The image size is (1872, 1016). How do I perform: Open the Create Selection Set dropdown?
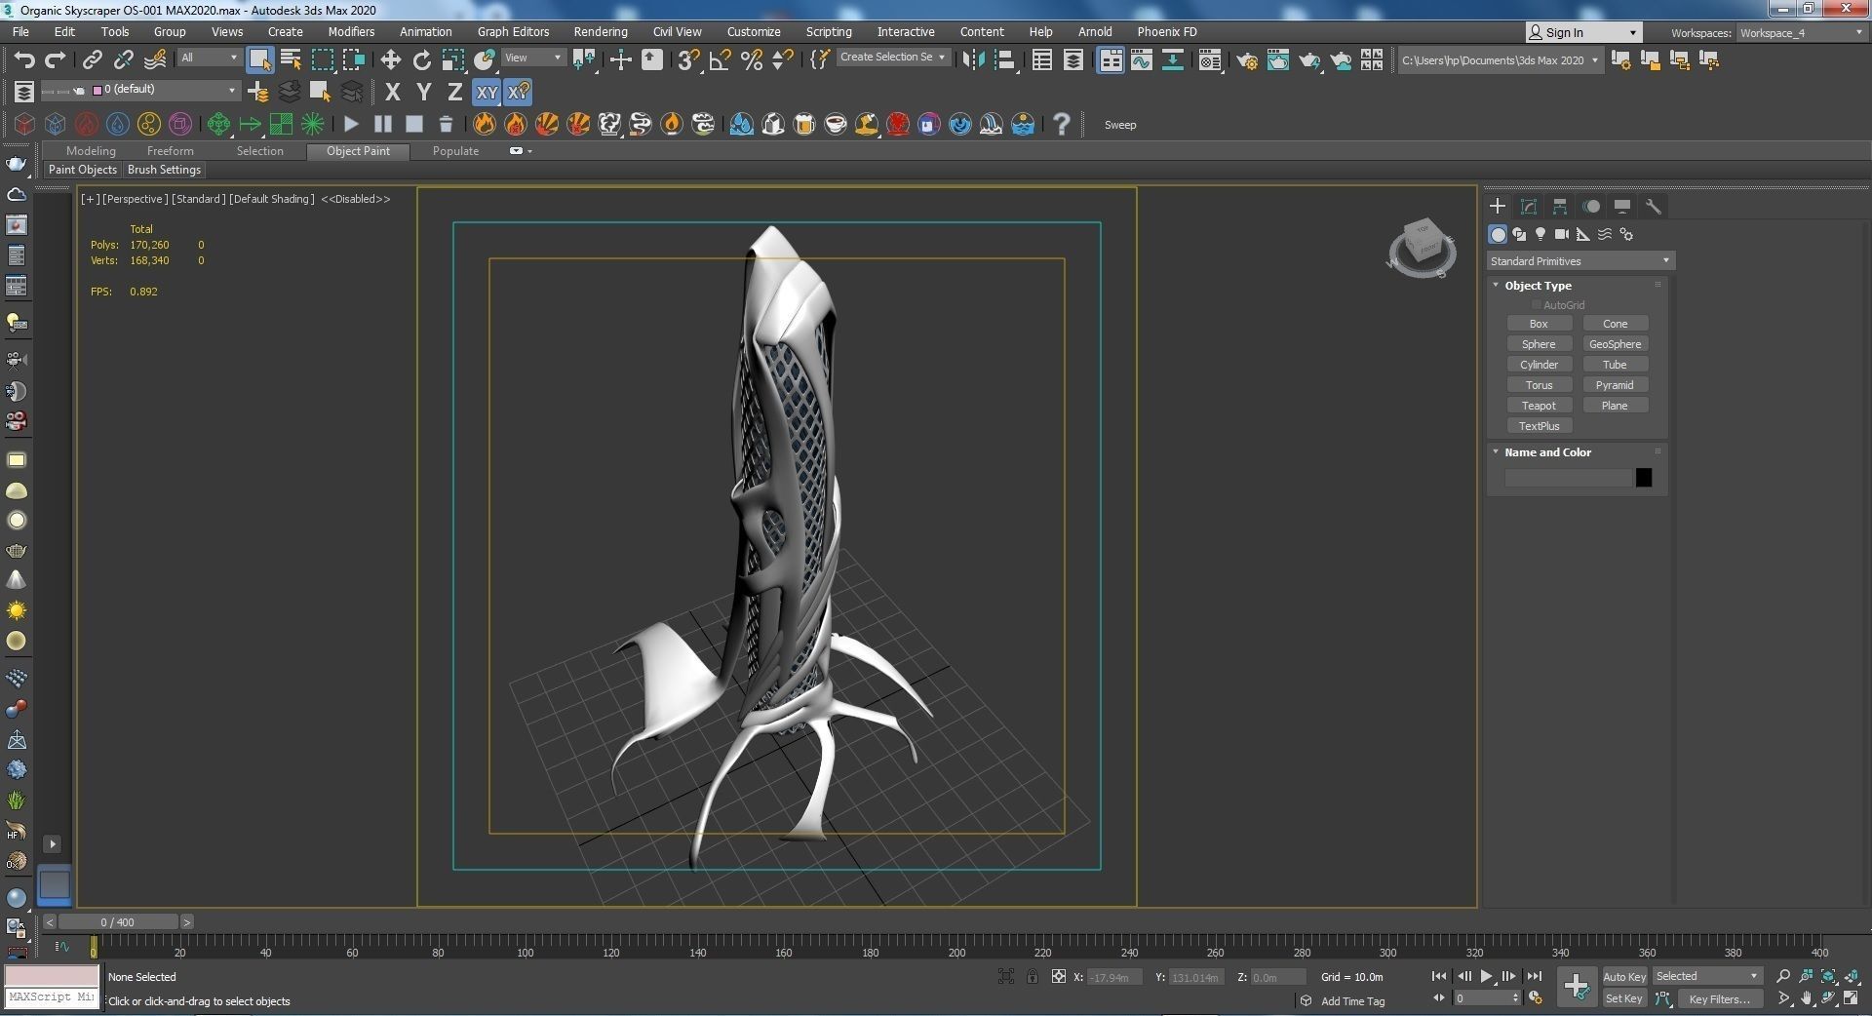click(x=892, y=58)
